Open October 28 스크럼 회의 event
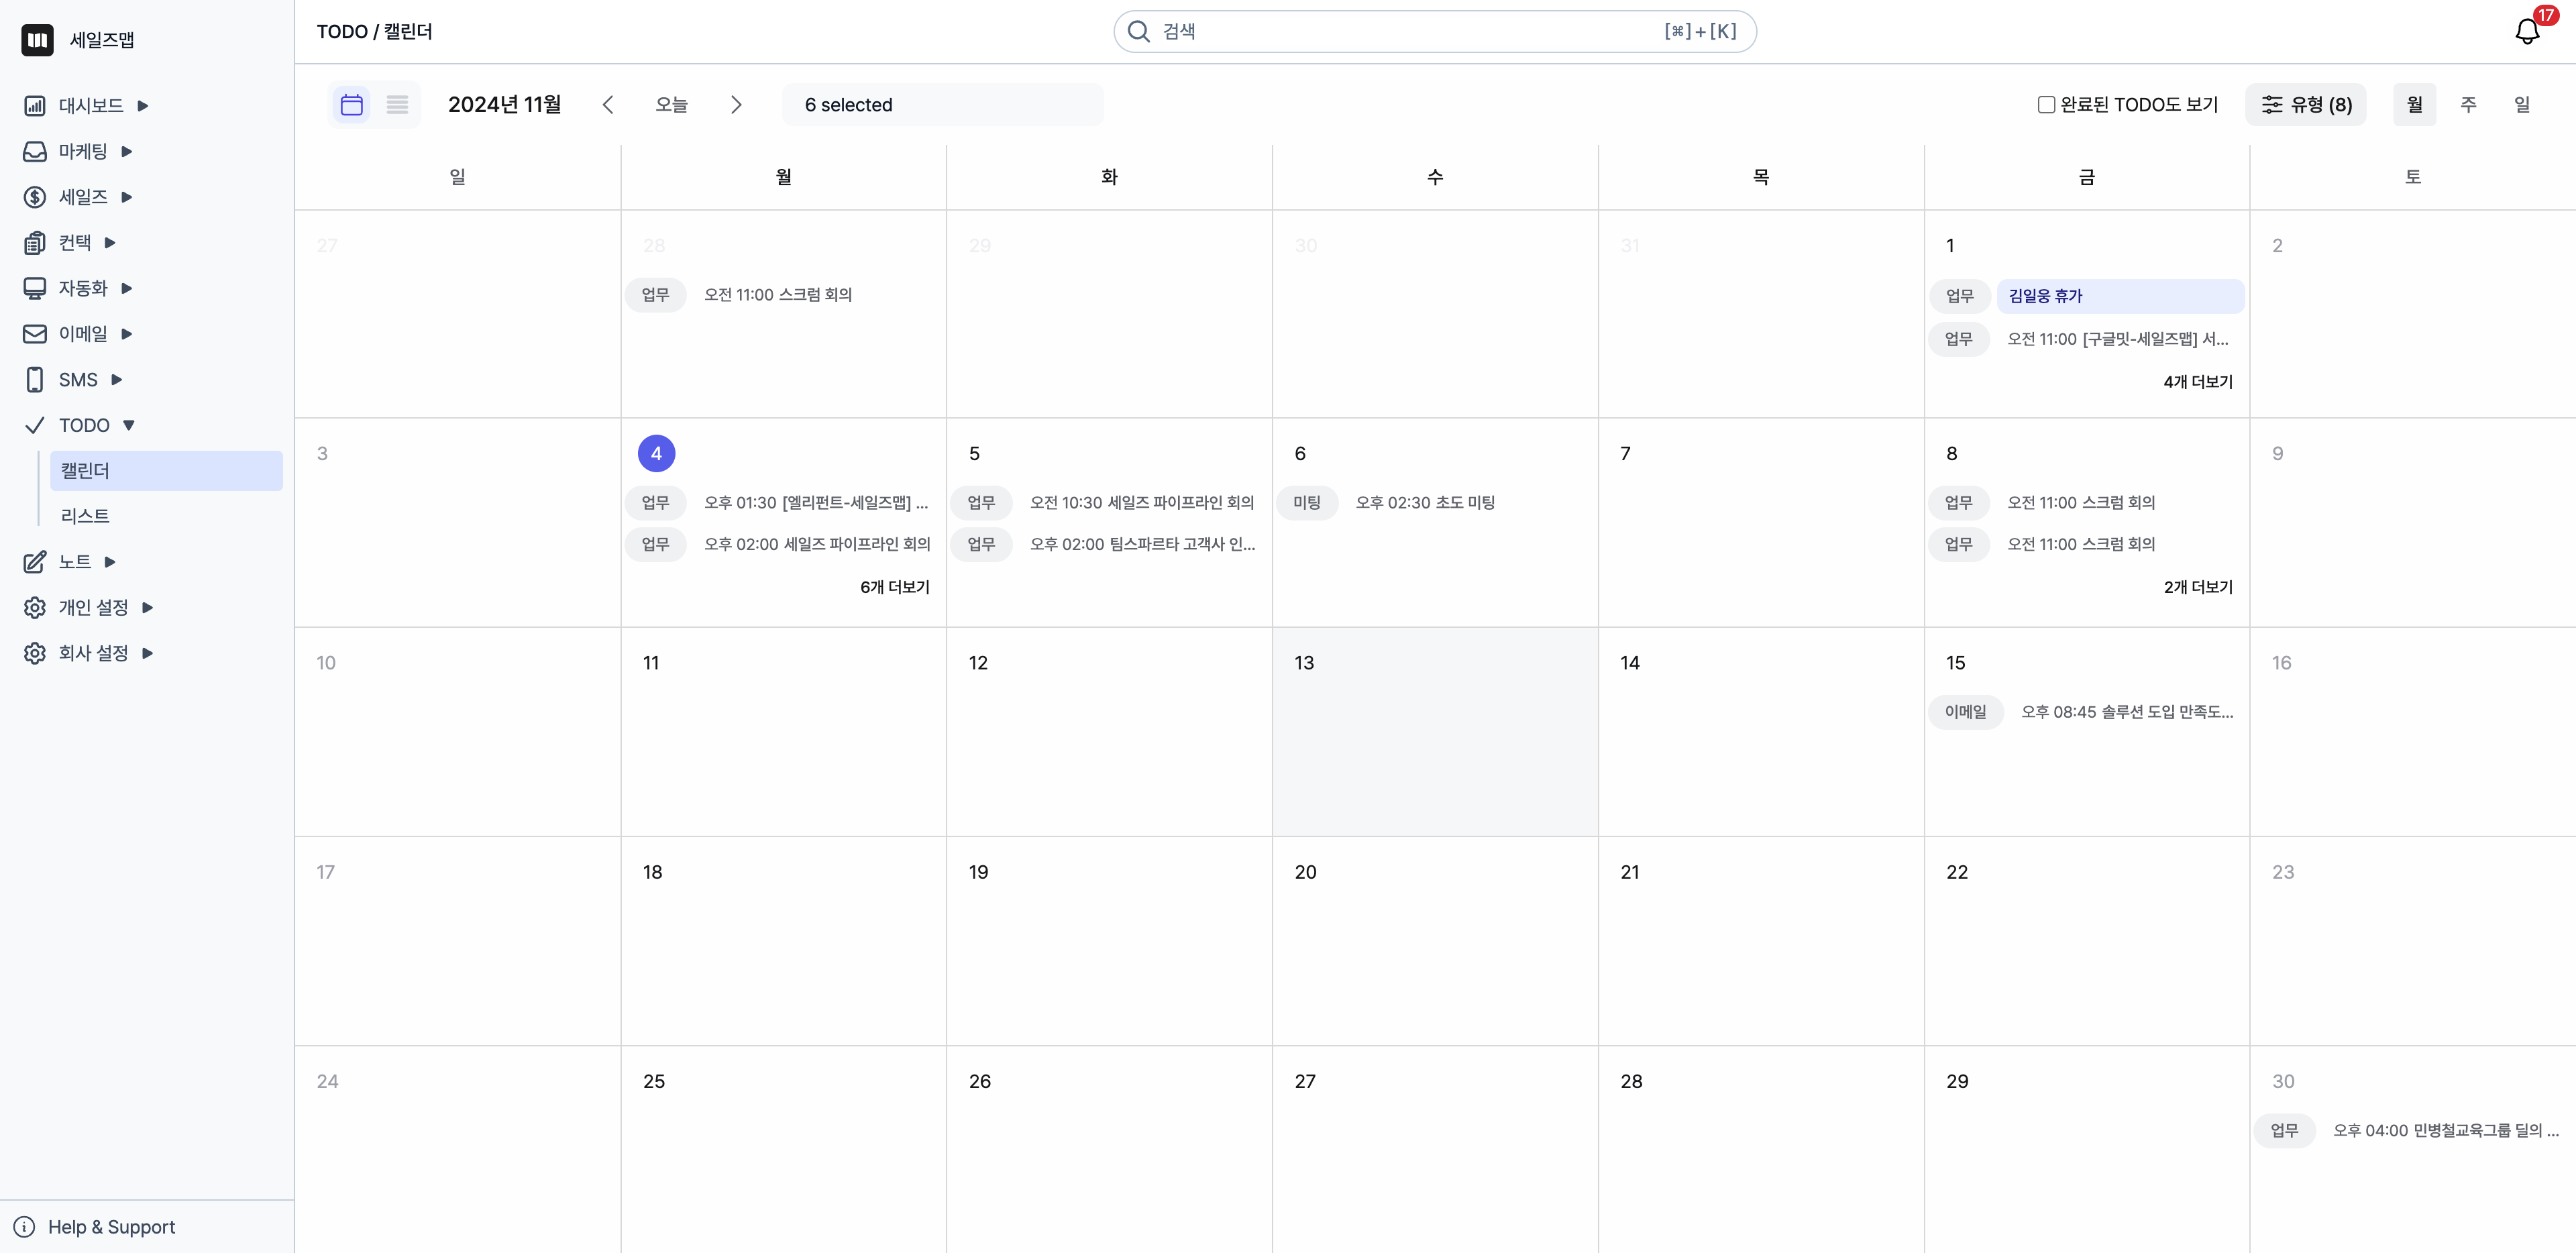Viewport: 2576px width, 1253px height. 777,295
